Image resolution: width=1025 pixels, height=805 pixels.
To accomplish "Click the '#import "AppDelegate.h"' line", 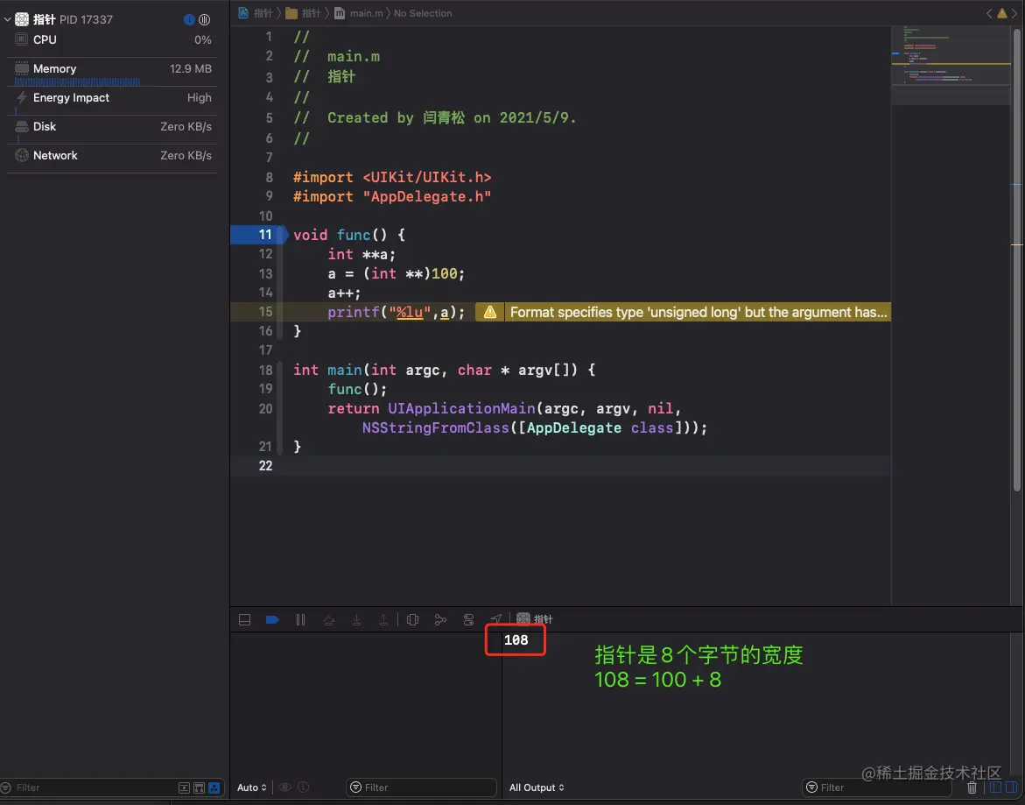I will tap(392, 197).
